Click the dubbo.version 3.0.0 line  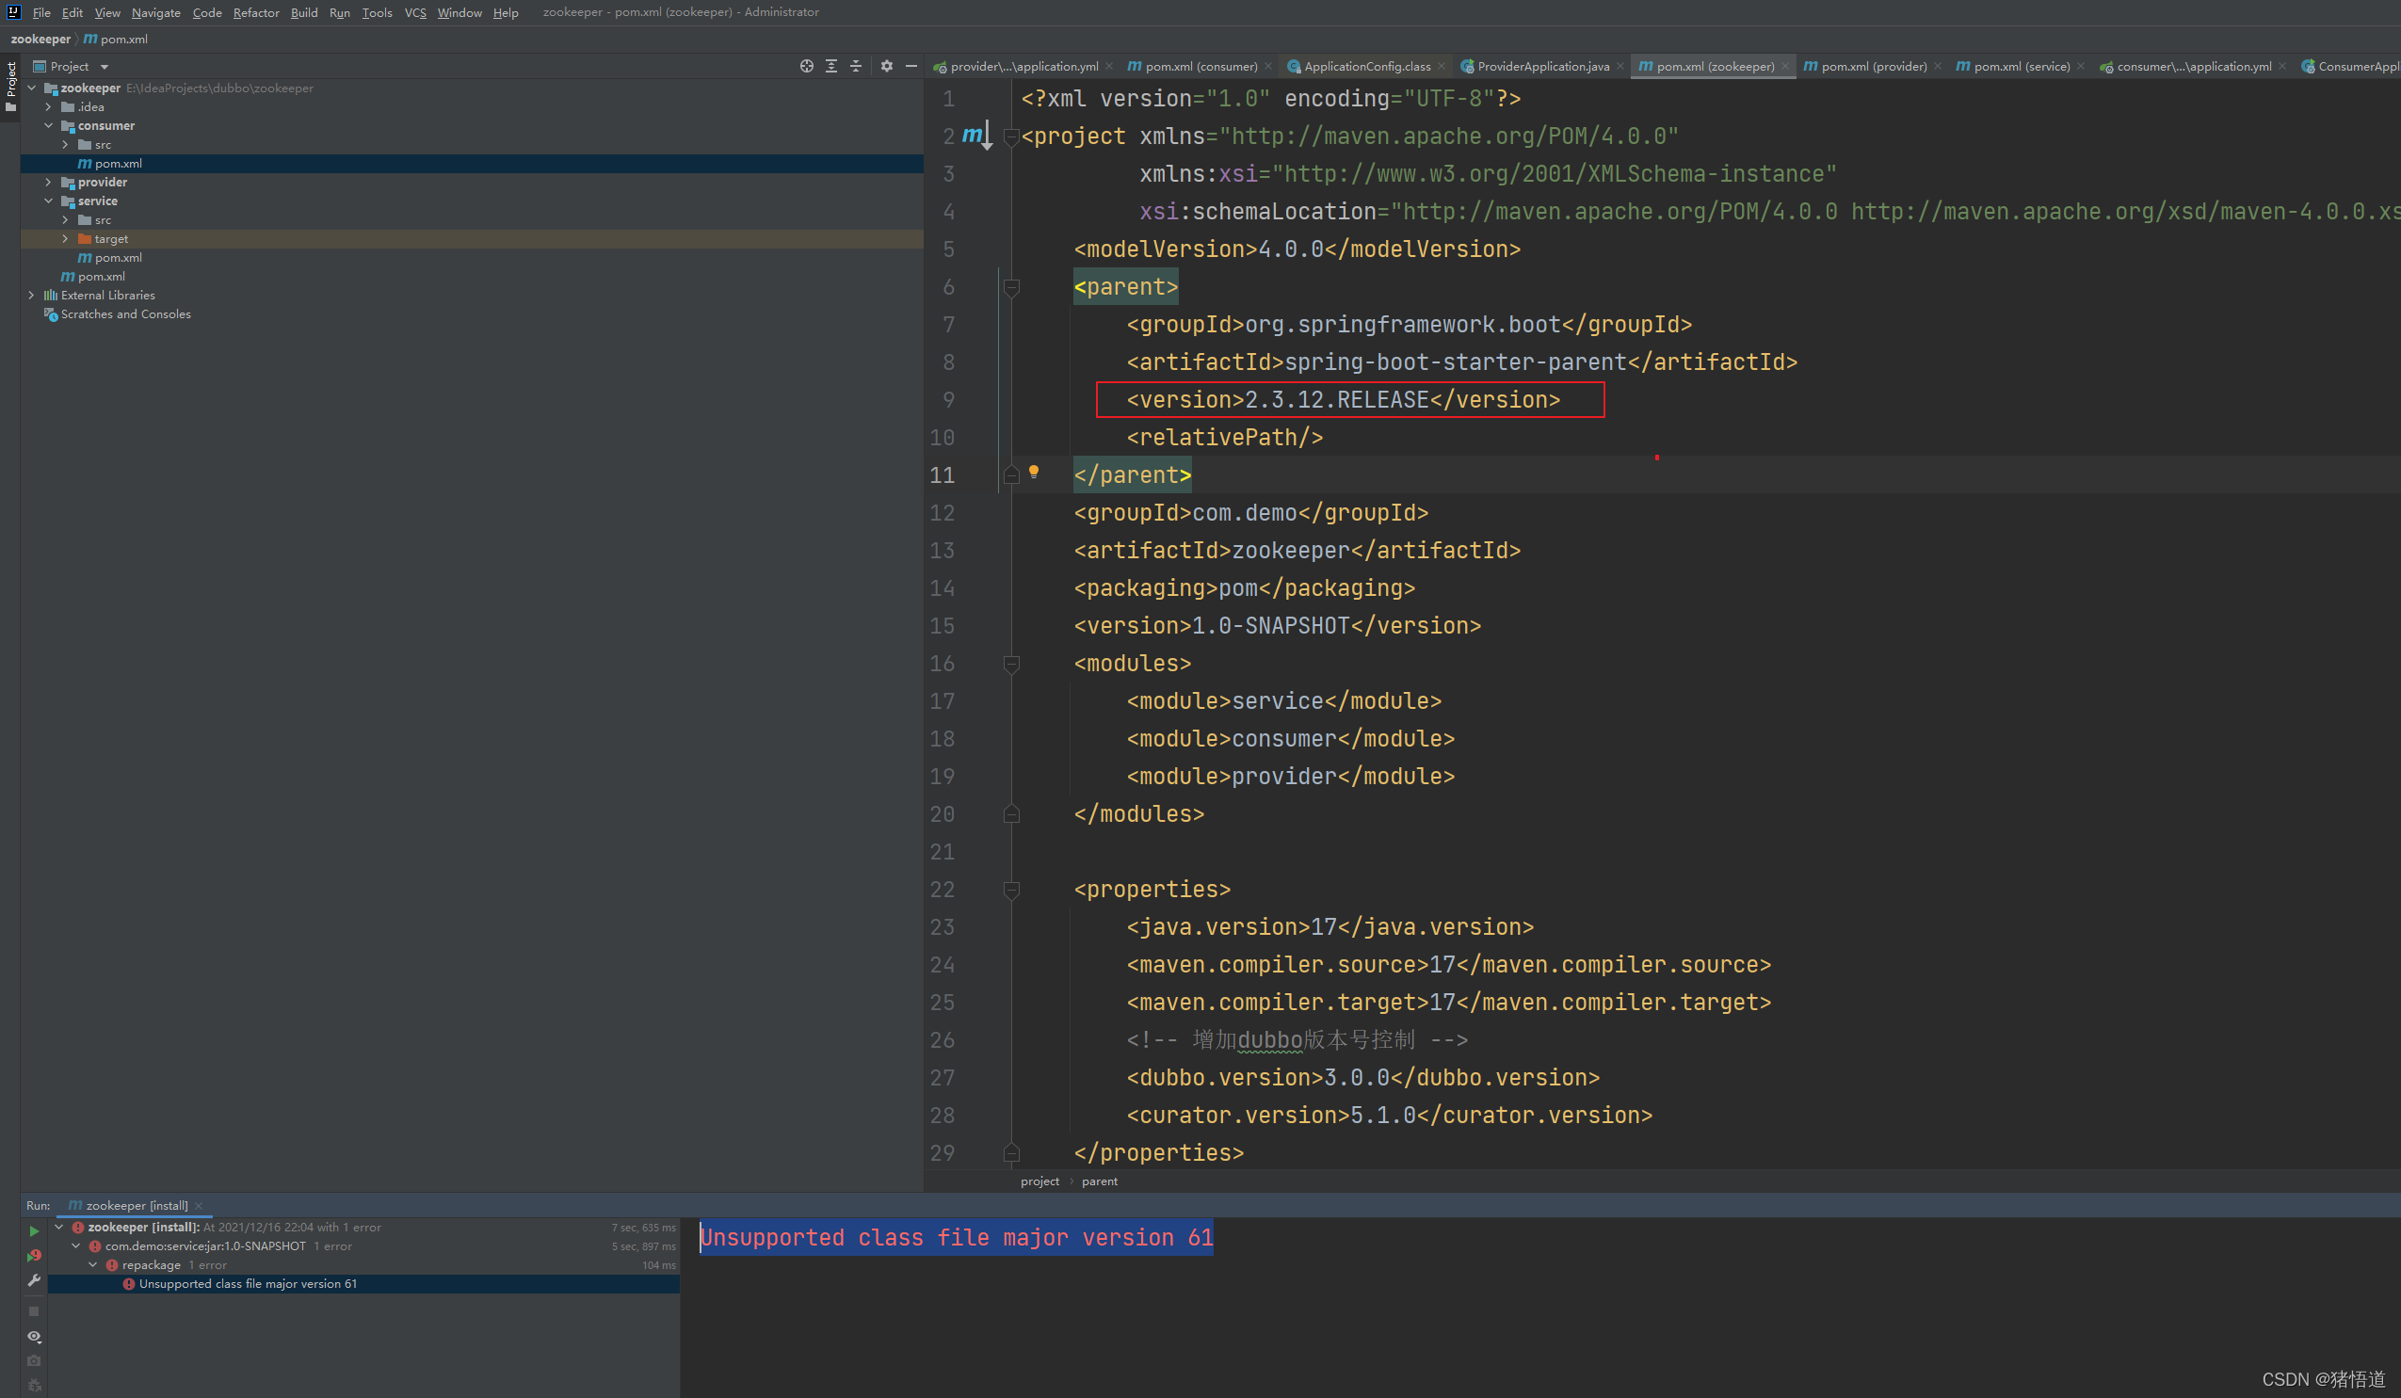1362,1077
